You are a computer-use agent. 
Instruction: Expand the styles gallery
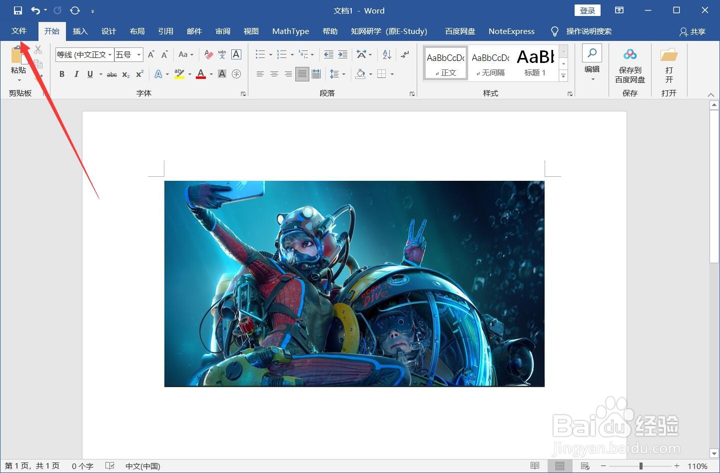tap(563, 75)
